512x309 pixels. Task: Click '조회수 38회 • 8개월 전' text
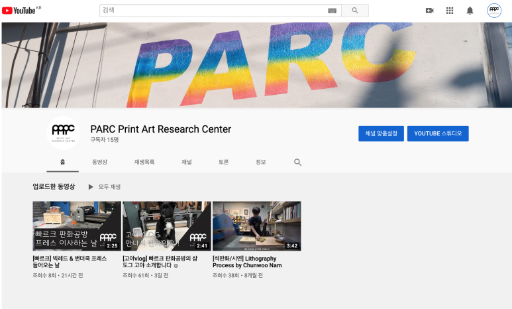238,275
